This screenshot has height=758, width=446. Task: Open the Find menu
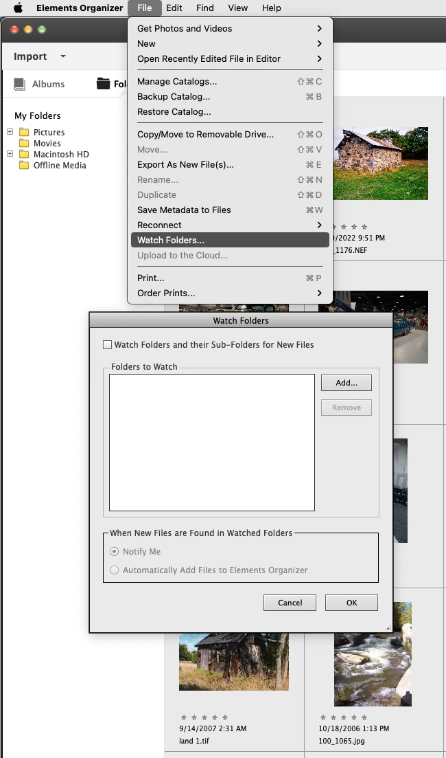[x=205, y=8]
